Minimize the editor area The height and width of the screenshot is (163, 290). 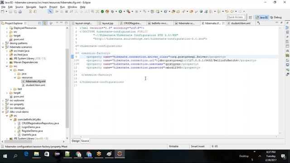pyautogui.click(x=277, y=23)
